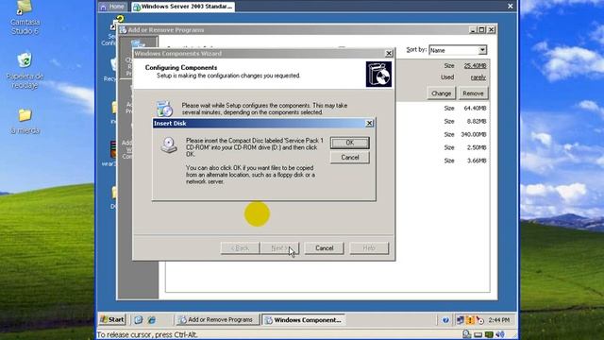Close the virtual machine tab with X
The image size is (604, 340).
[x=510, y=7]
